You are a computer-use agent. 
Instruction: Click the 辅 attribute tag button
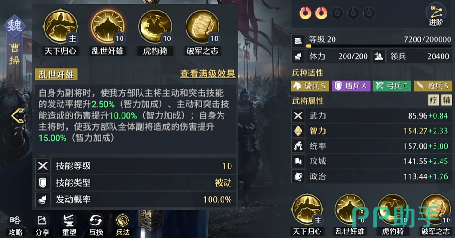(446, 100)
